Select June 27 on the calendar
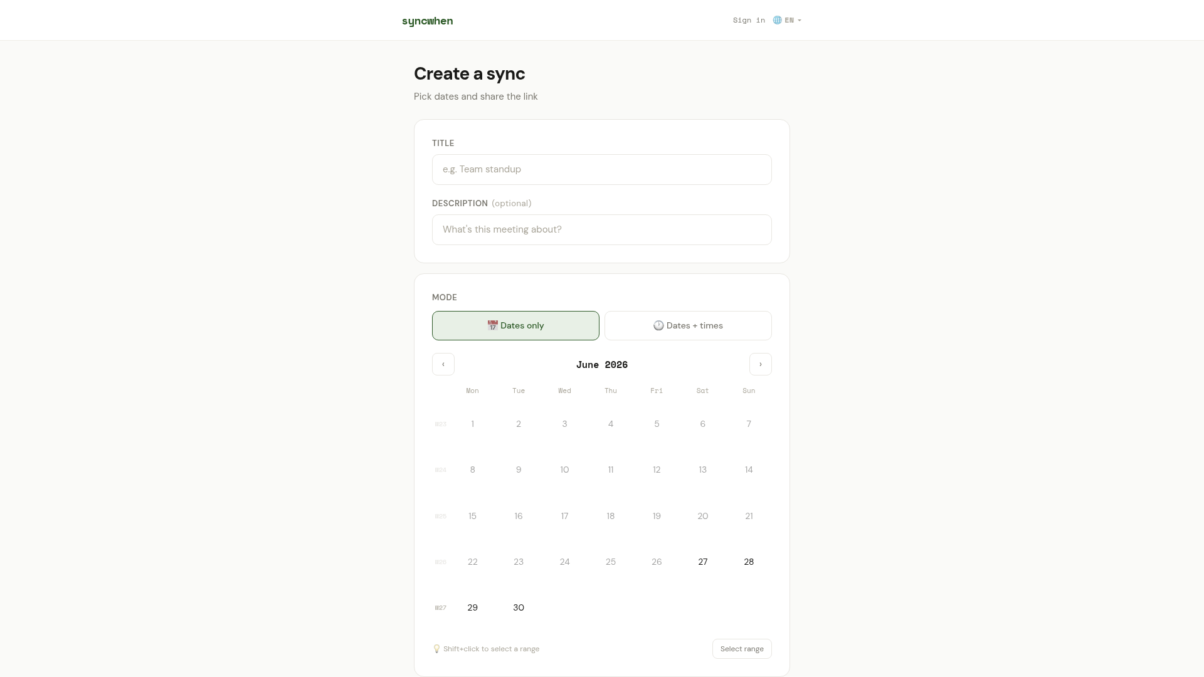 (702, 562)
